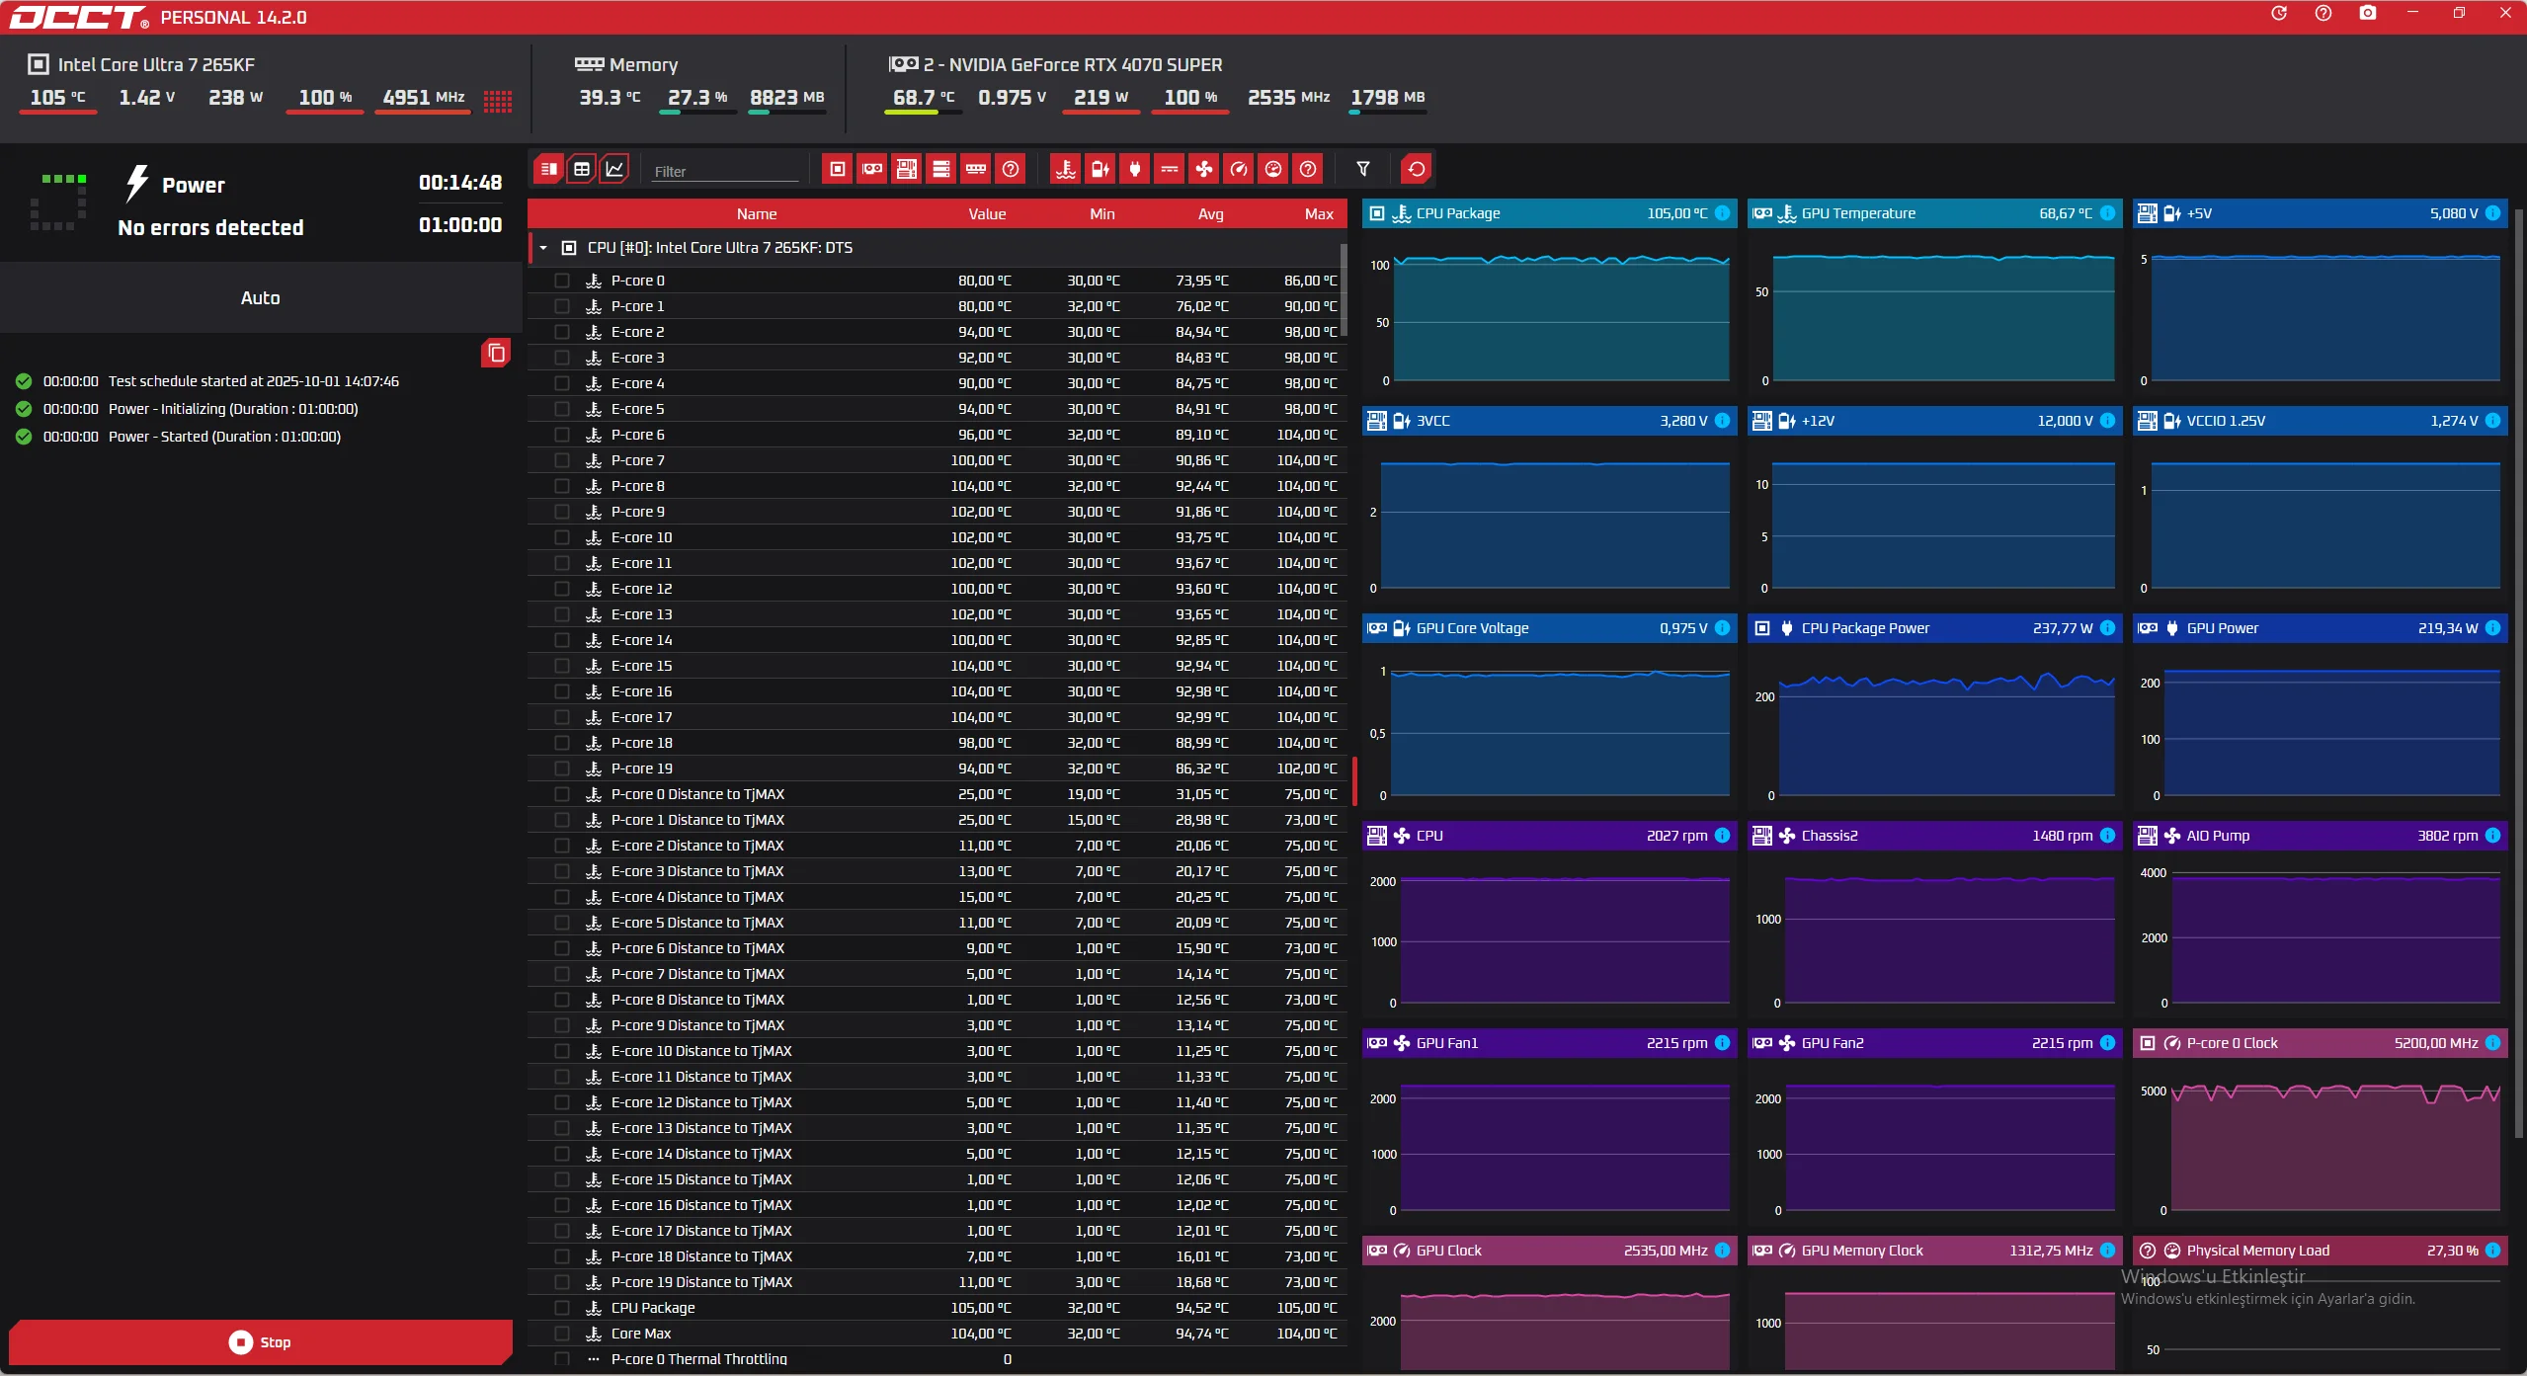This screenshot has width=2527, height=1376.
Task: Click the sensor Filter text field
Action: [724, 171]
